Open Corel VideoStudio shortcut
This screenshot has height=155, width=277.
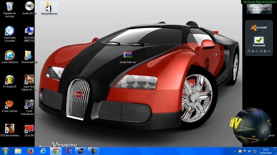coord(29,107)
